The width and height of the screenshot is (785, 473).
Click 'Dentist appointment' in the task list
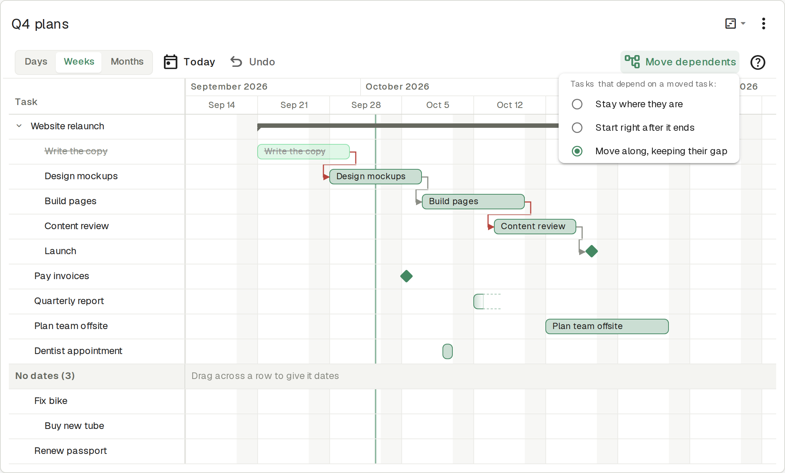(78, 351)
